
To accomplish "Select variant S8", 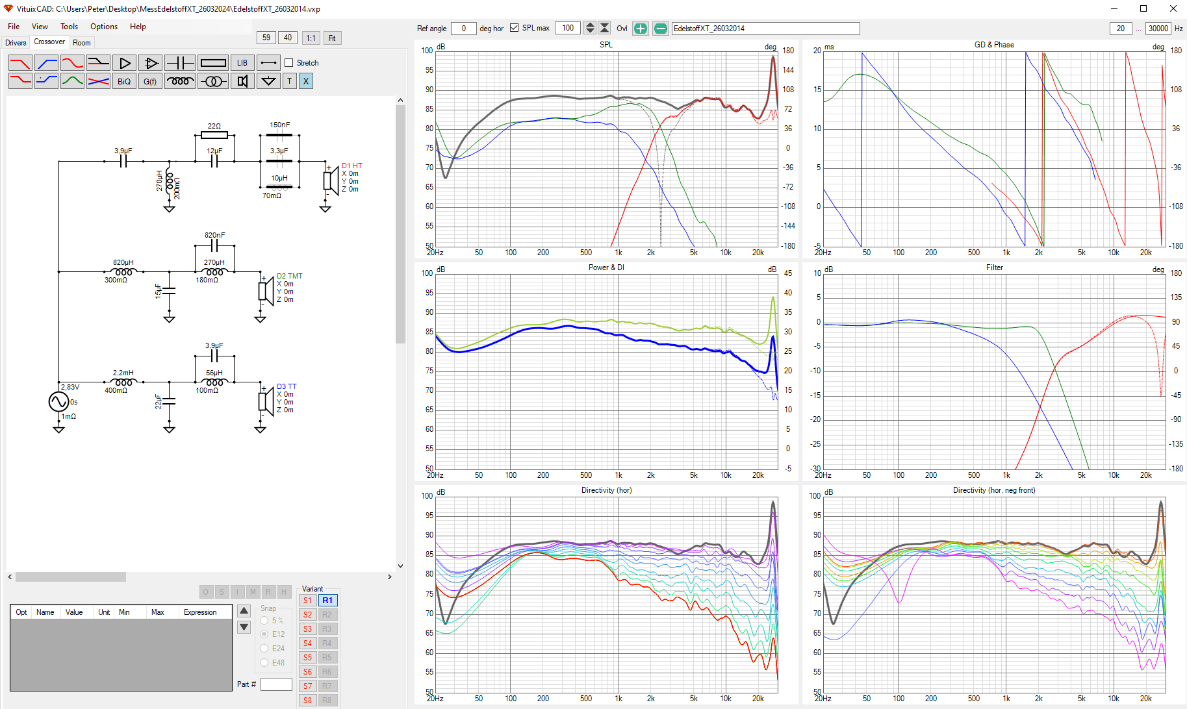I will tap(307, 701).
